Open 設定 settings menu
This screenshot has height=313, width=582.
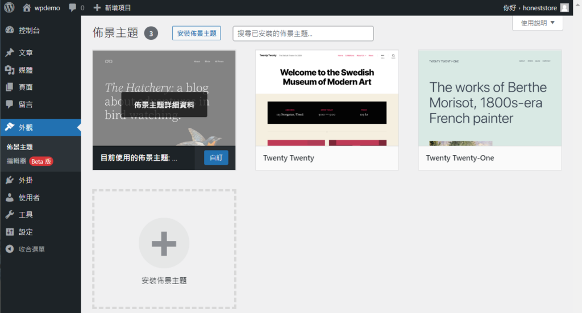point(26,232)
